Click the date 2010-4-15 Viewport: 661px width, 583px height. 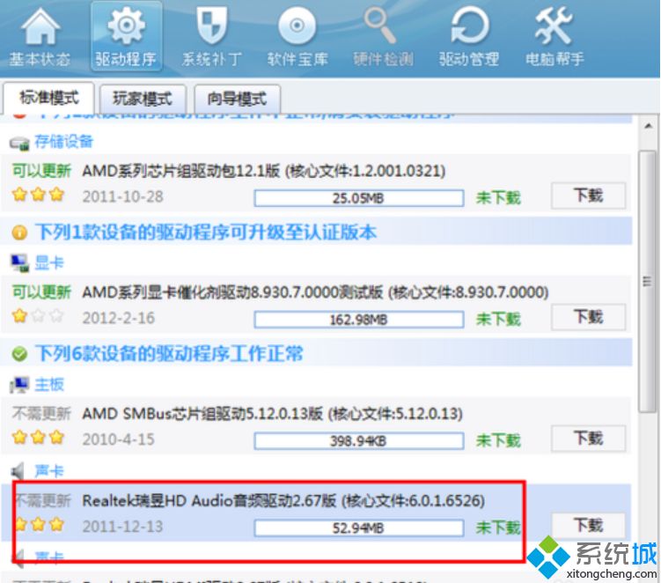[x=119, y=439]
